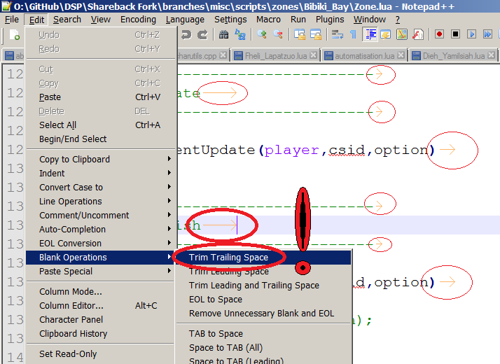Image resolution: width=500 pixels, height=364 pixels.
Task: Toggle the Indent Guide toolbar button
Action: point(370,34)
